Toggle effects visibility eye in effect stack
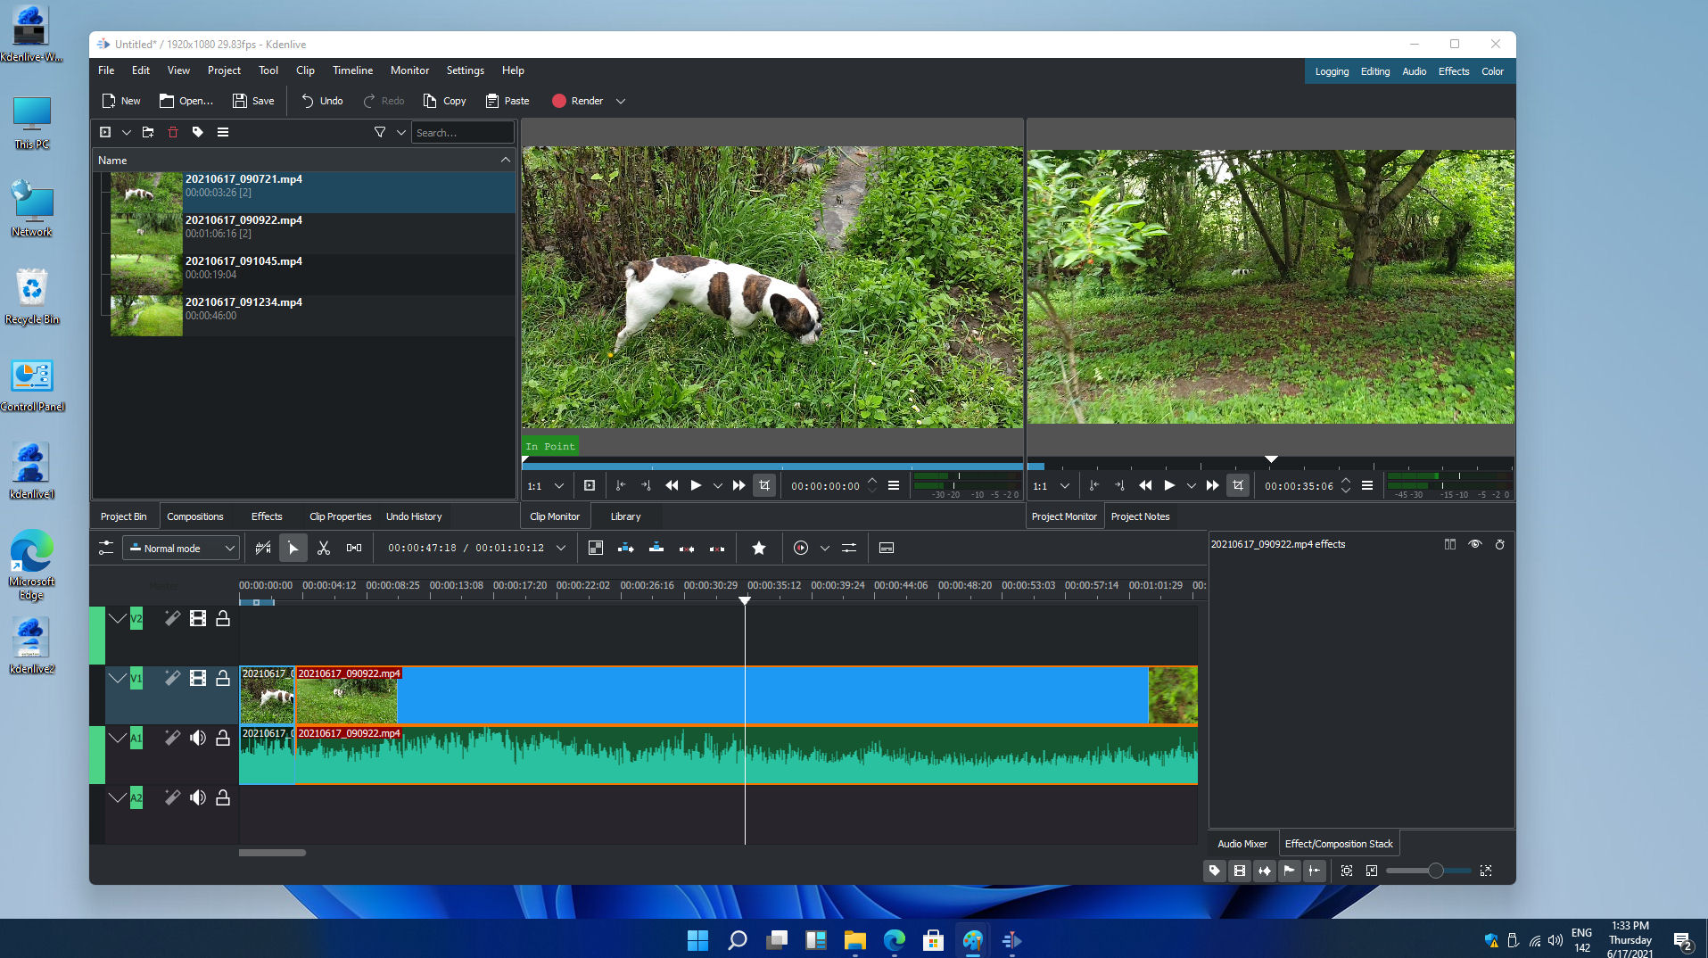The height and width of the screenshot is (958, 1708). [1475, 544]
